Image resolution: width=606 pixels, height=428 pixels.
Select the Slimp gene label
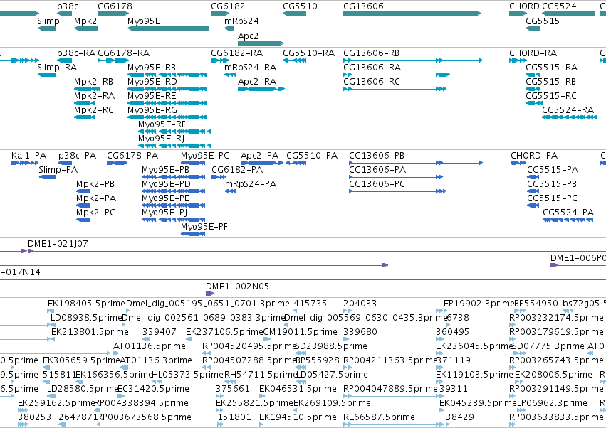[x=48, y=21]
